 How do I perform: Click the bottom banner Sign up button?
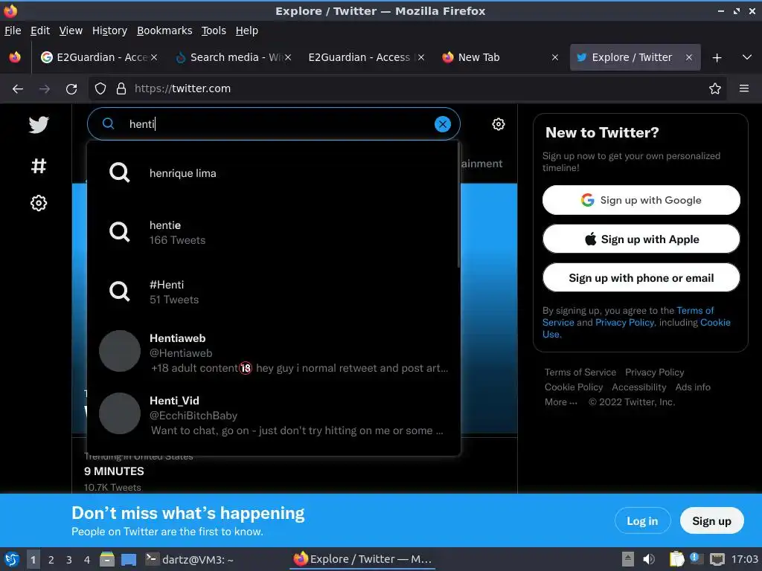(x=711, y=521)
